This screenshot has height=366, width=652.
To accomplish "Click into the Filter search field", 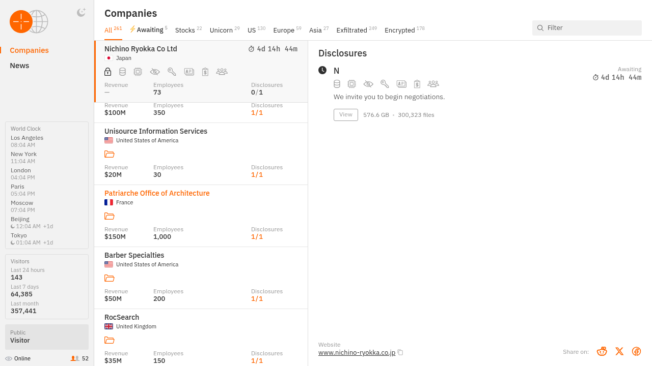I will (x=587, y=28).
